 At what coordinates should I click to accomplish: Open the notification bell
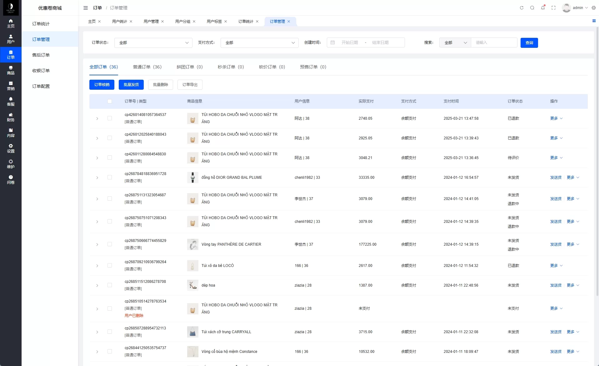[x=543, y=8]
